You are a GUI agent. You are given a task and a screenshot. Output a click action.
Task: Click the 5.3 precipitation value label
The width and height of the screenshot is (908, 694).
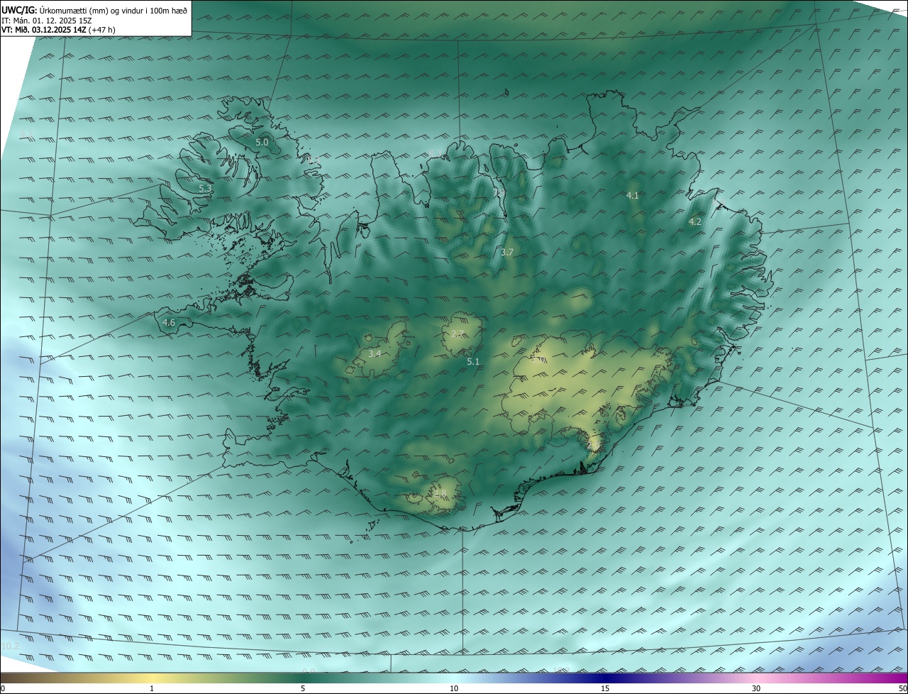205,189
